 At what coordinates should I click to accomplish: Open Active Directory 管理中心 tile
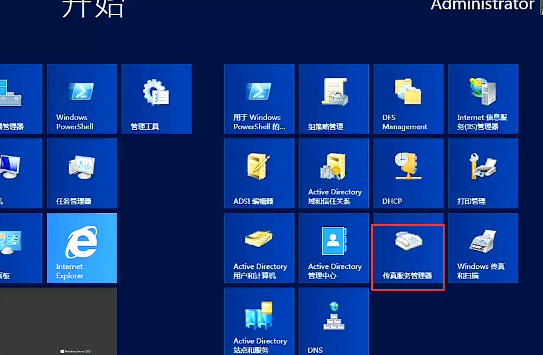pos(334,248)
